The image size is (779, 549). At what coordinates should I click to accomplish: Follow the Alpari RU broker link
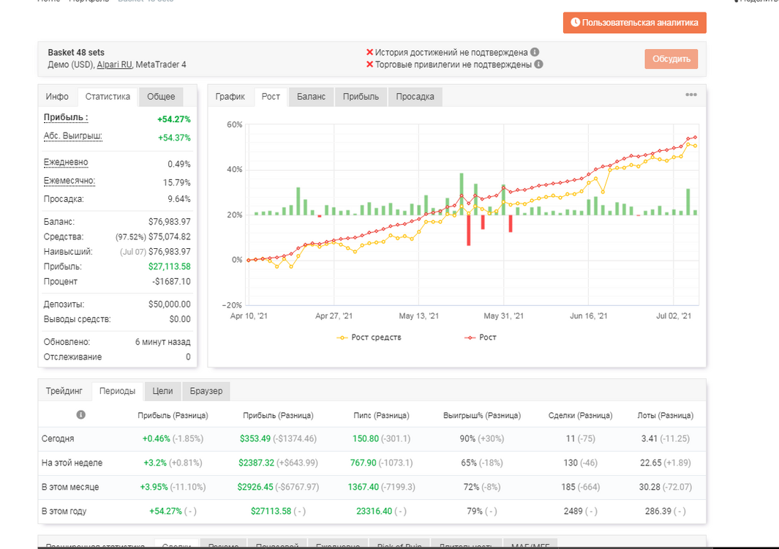114,64
